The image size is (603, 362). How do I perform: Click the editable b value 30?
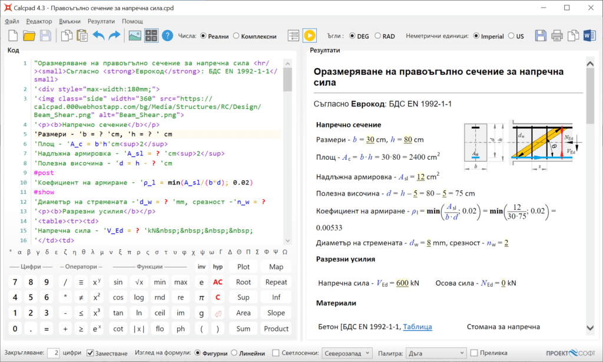point(370,140)
